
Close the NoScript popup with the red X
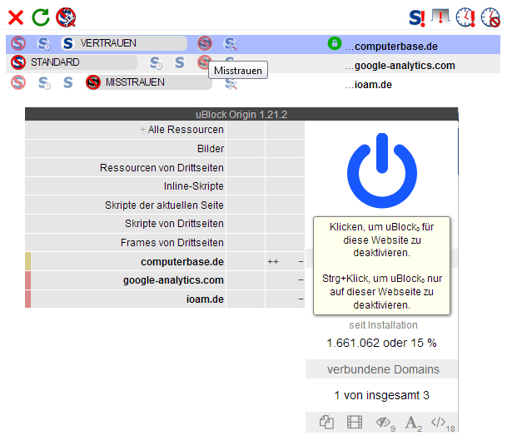(x=16, y=17)
